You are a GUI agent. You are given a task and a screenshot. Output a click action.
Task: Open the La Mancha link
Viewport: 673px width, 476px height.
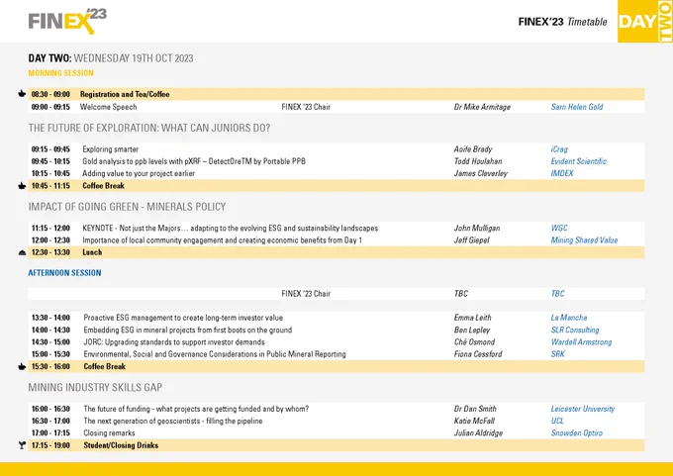pyautogui.click(x=569, y=318)
